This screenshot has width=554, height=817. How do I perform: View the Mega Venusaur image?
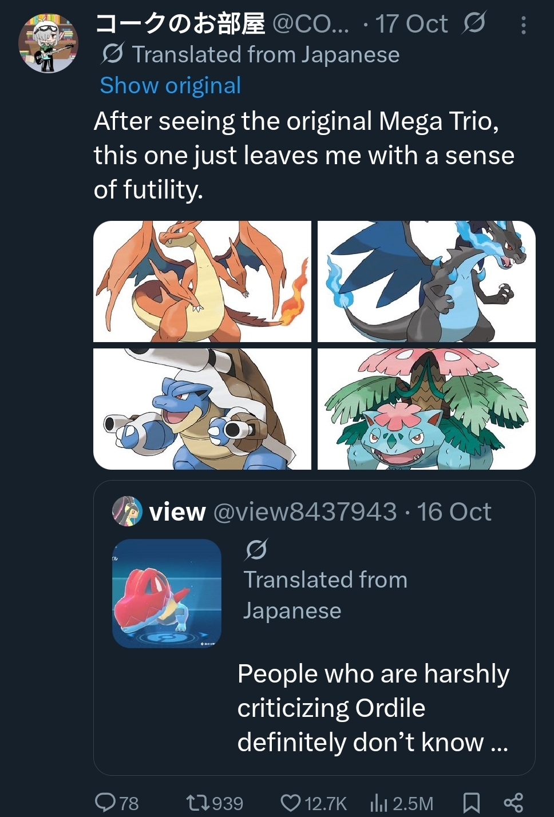[426, 408]
